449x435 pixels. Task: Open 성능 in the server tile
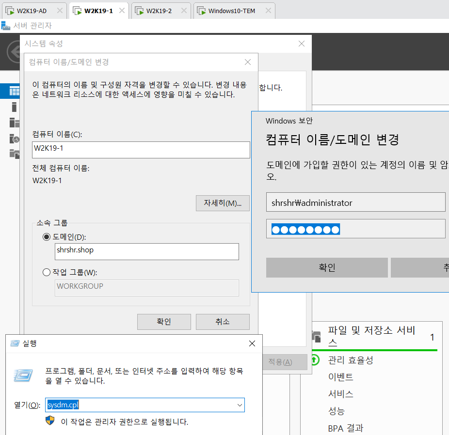pyautogui.click(x=336, y=411)
